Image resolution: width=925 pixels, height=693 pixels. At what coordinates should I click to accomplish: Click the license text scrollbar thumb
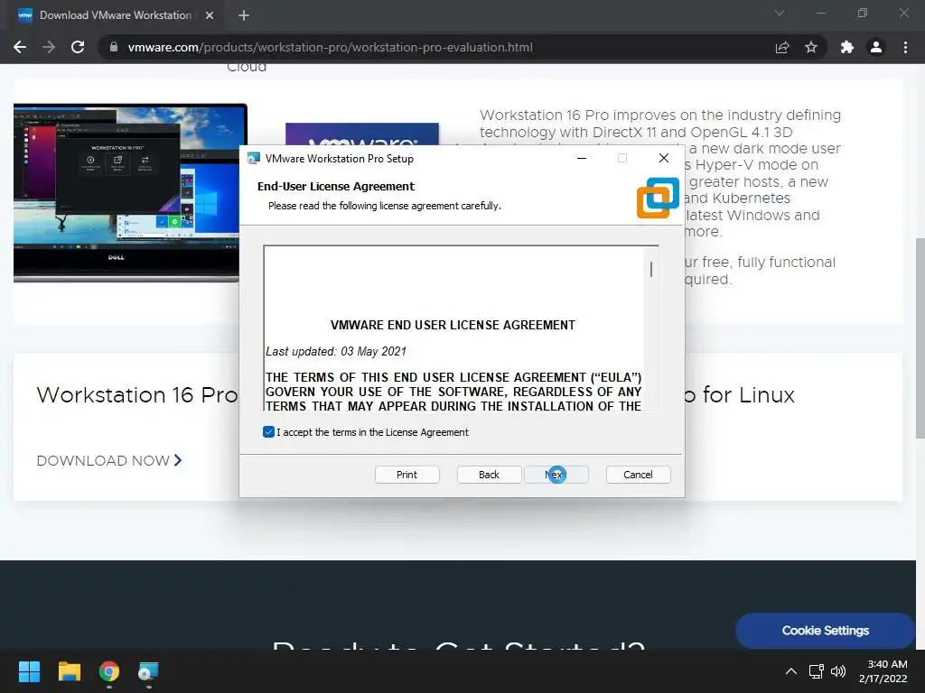click(x=651, y=269)
